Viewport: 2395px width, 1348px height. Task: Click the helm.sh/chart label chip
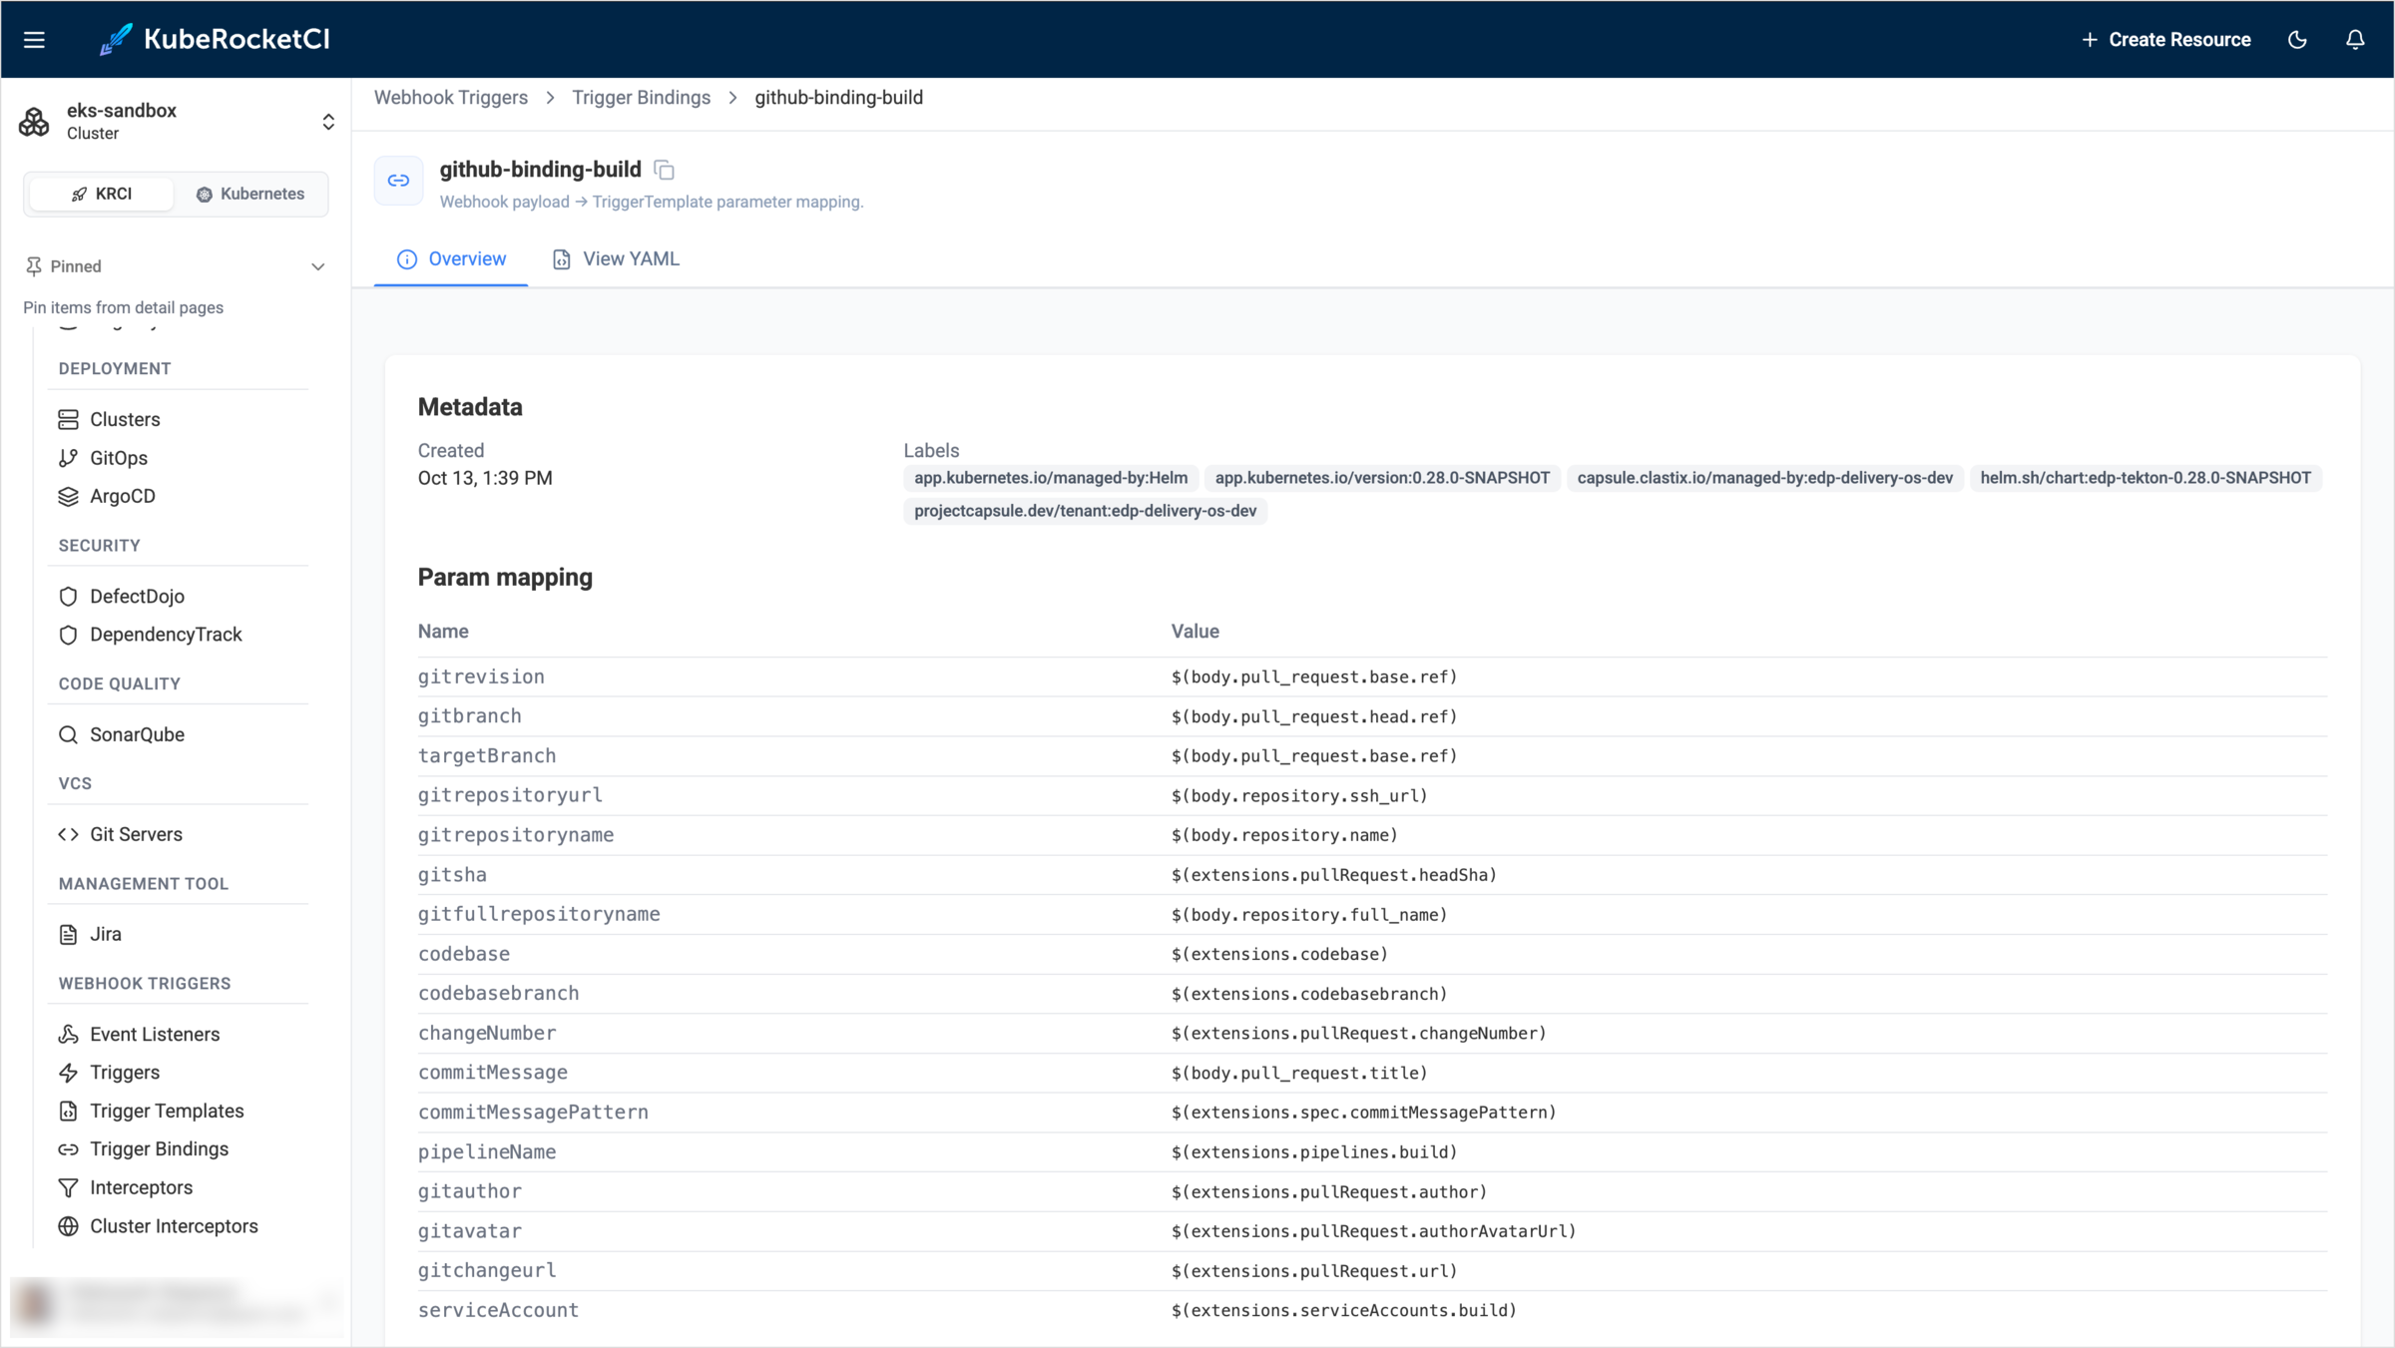(2146, 478)
